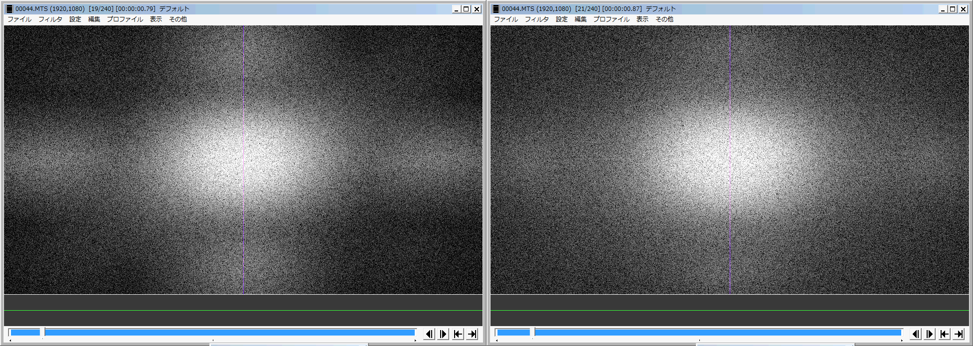
Task: Mark selection start in left window
Action: [458, 334]
